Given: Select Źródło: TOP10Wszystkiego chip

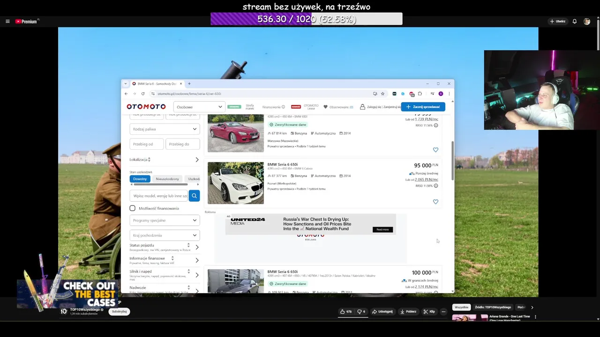Looking at the screenshot, I should [493, 308].
